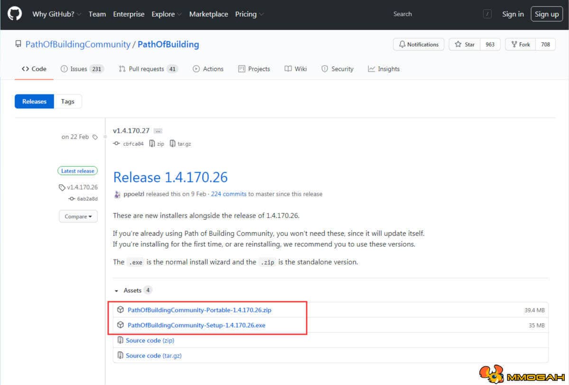Switch to the Wiki tab
569x385 pixels.
296,69
